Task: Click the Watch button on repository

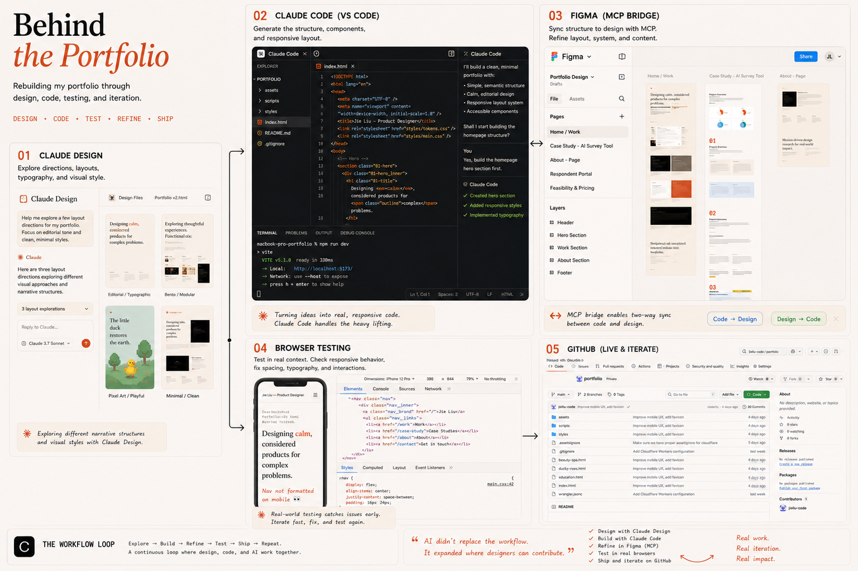Action: point(761,379)
